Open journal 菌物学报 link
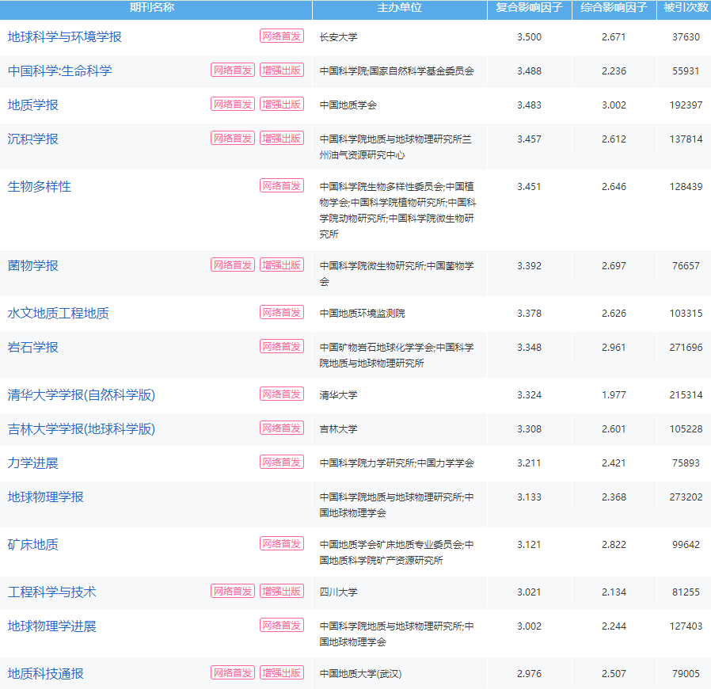The height and width of the screenshot is (689, 711). [32, 266]
